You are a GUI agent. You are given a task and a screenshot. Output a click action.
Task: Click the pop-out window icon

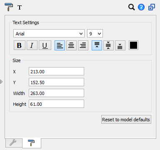pos(152,7)
